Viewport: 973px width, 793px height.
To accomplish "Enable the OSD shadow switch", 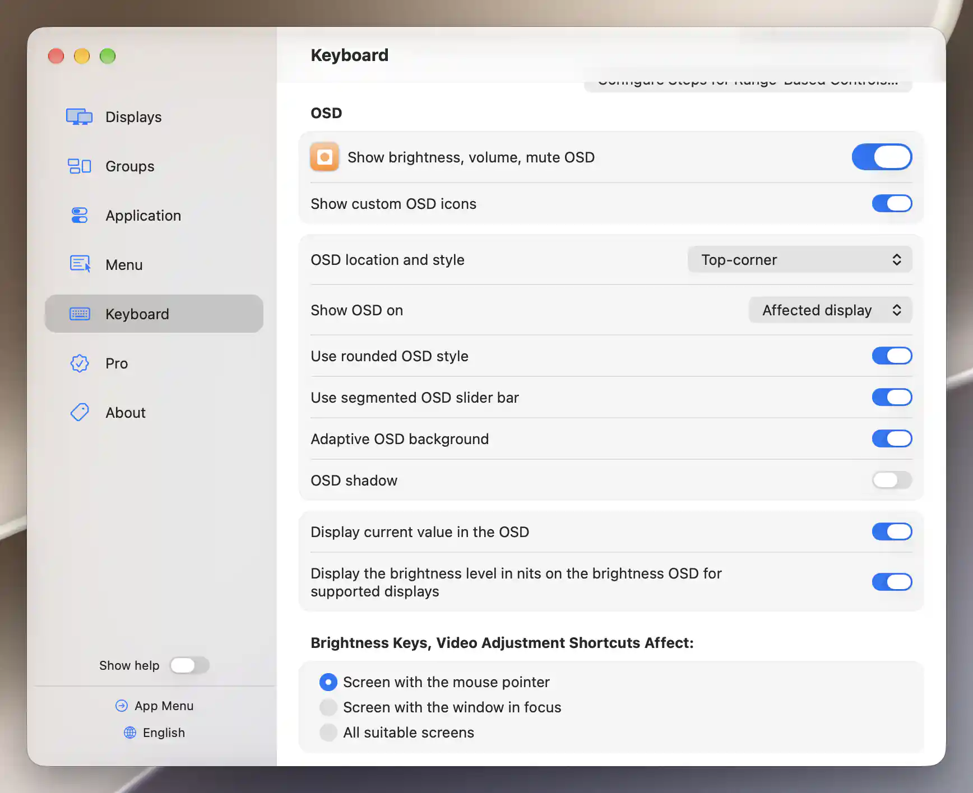I will [892, 480].
